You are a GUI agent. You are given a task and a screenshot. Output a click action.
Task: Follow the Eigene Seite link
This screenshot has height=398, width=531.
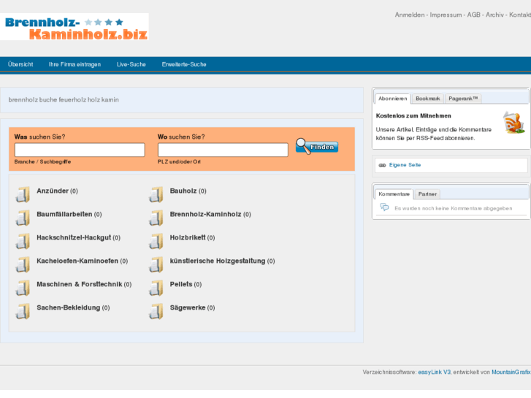[x=405, y=165]
